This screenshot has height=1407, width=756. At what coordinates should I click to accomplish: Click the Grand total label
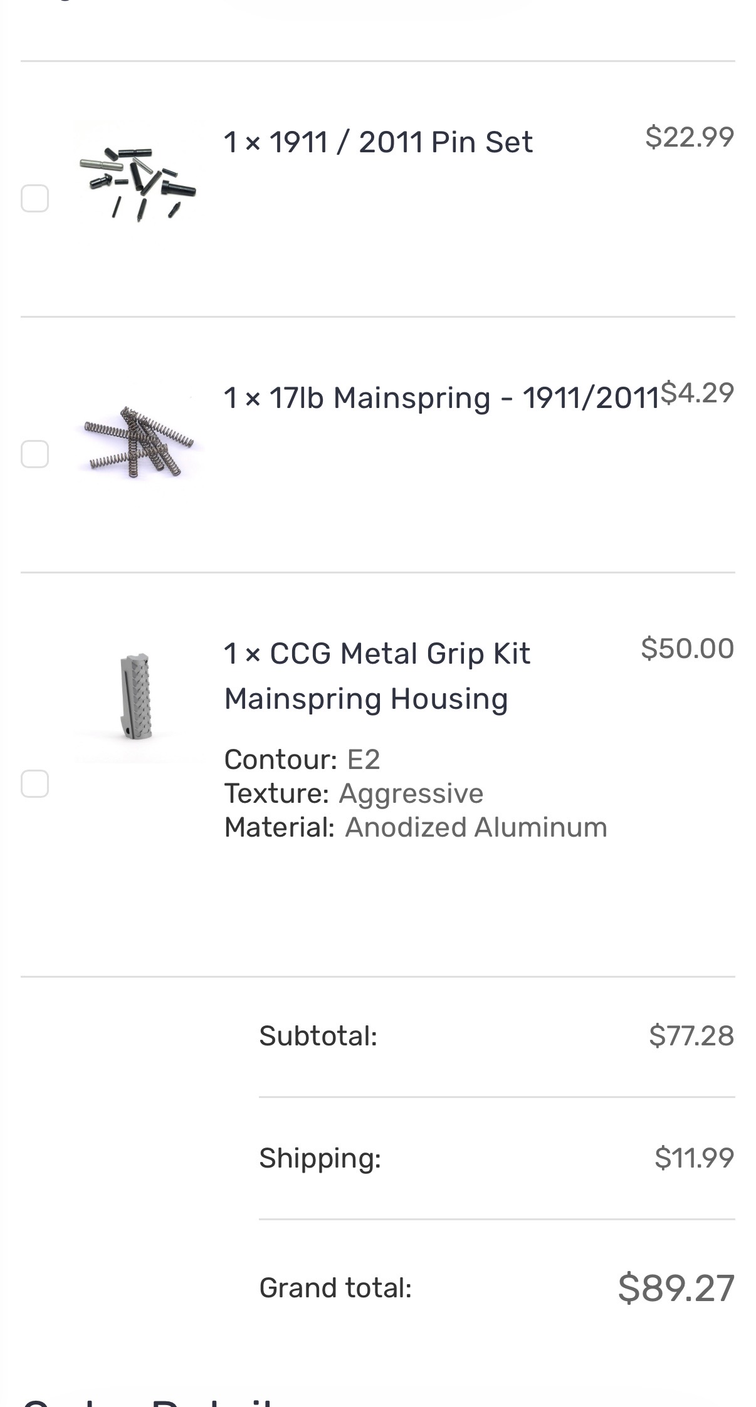point(335,1289)
